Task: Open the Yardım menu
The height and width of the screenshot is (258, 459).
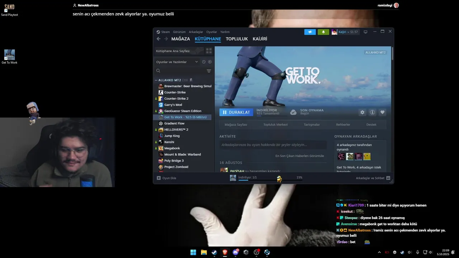Action: pos(225,32)
